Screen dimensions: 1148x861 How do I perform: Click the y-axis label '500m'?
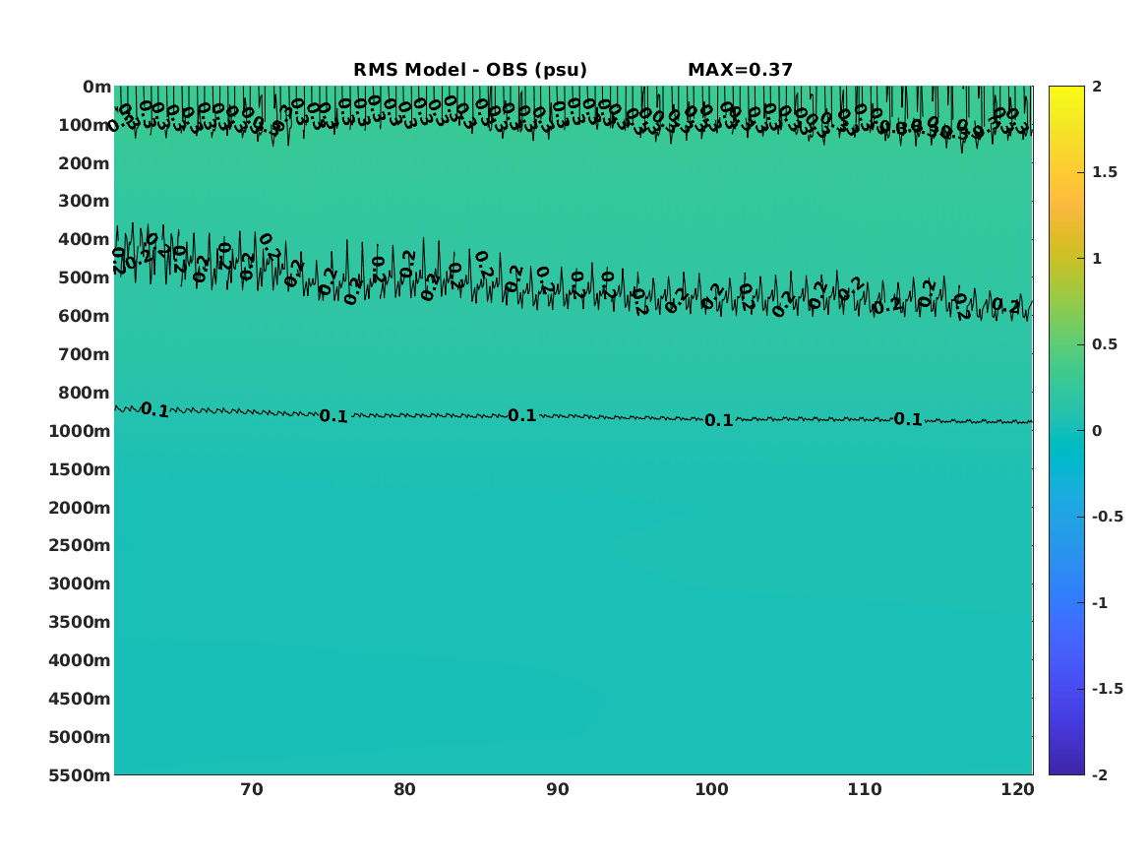coord(85,278)
